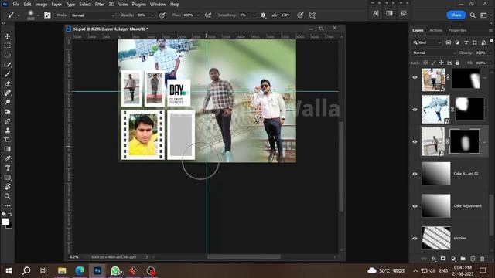
Task: Open tool preset picker arrow beside brush
Action: click(x=19, y=15)
